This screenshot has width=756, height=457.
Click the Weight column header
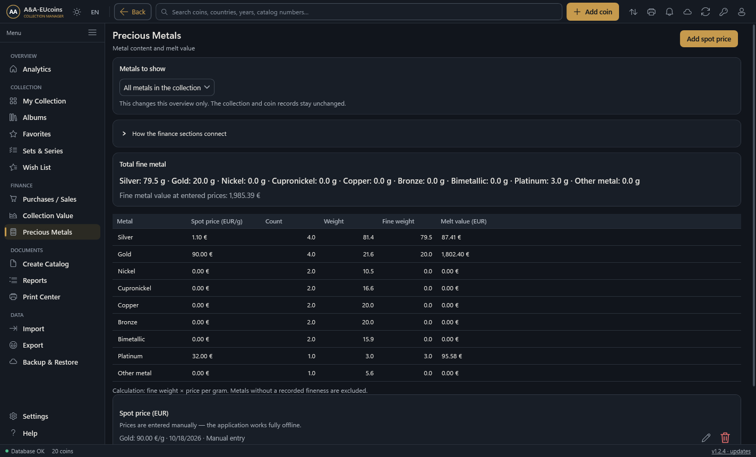[334, 221]
